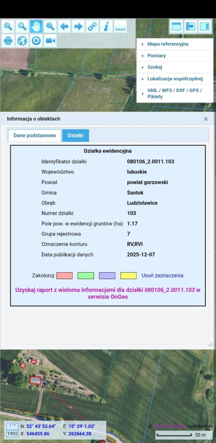This screenshot has width=216, height=443.
Task: Toggle the 1992 coordinate system button
Action: coord(12,434)
